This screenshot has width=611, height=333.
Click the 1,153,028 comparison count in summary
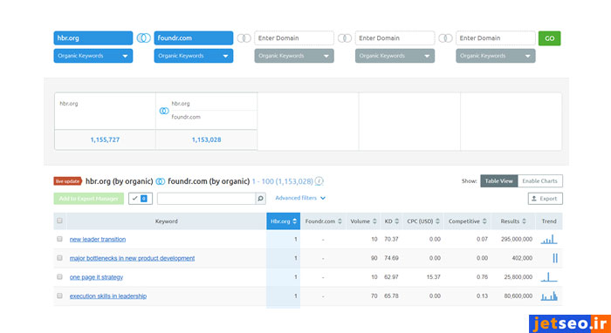(x=207, y=139)
